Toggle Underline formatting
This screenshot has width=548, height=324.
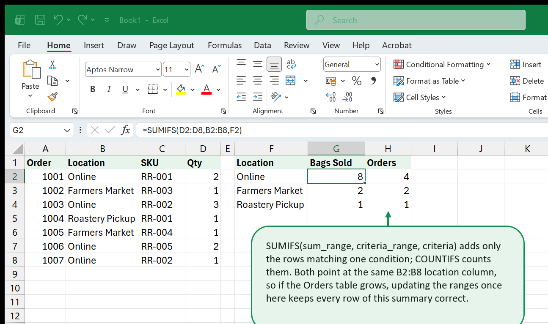(x=125, y=89)
